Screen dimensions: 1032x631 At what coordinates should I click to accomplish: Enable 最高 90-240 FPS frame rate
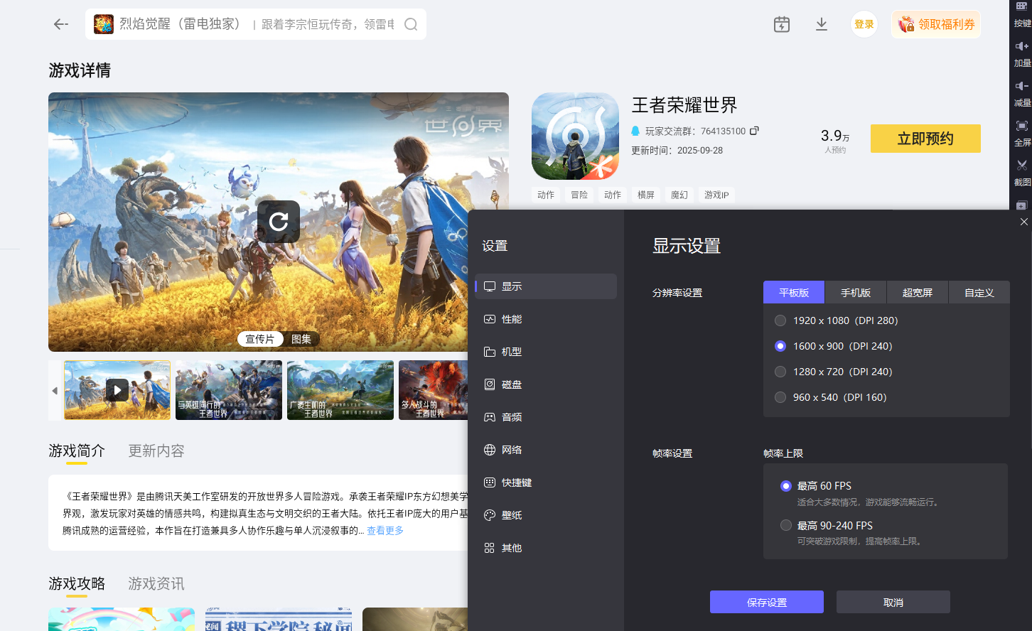point(785,525)
